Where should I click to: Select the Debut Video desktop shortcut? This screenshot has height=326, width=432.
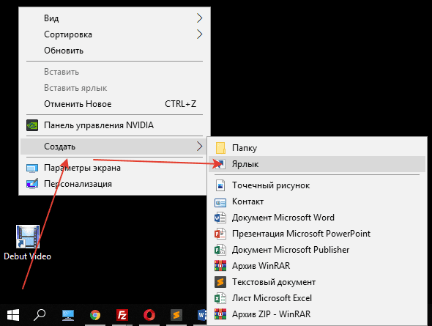click(28, 242)
